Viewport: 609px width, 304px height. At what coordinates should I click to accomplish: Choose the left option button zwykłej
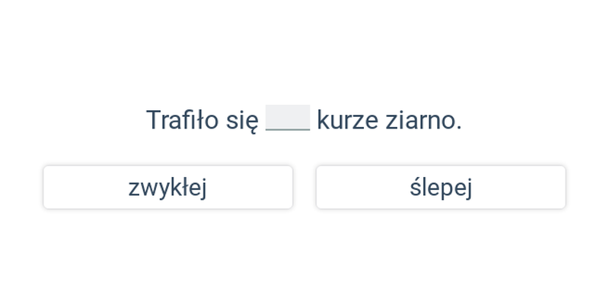click(x=167, y=187)
